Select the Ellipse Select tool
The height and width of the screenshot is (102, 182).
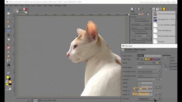[9, 14]
